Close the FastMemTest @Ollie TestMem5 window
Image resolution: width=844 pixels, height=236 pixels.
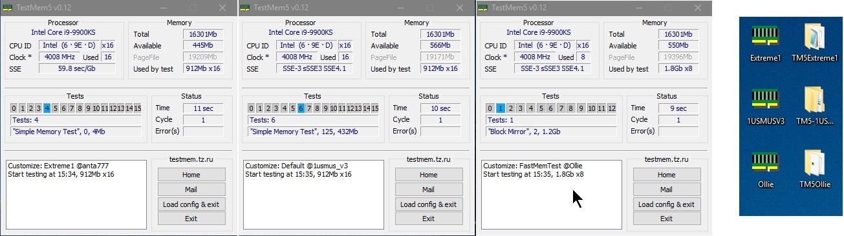click(697, 8)
